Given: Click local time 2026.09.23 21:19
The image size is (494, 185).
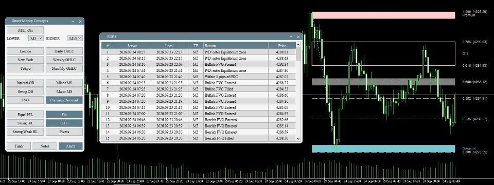Looking at the screenshot, I should click(169, 101).
